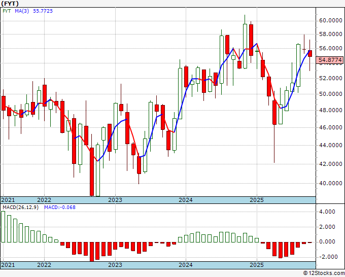Select the FYT legend label
Image resolution: width=345 pixels, height=277 pixels.
[7, 11]
